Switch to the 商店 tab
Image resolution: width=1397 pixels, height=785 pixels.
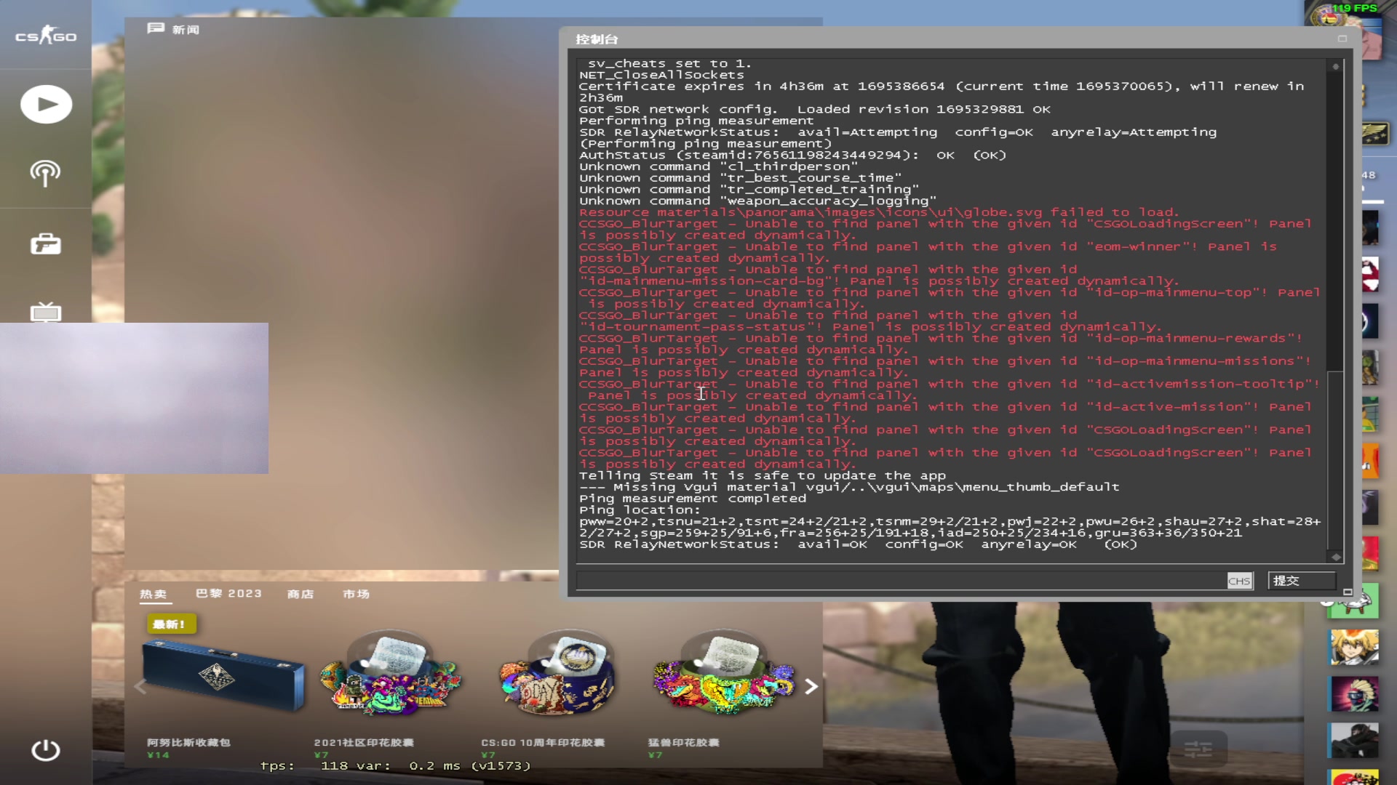tap(300, 594)
